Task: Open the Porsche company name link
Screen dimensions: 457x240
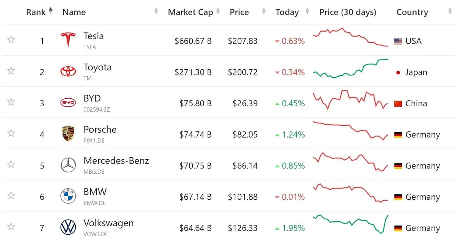Action: pos(100,130)
